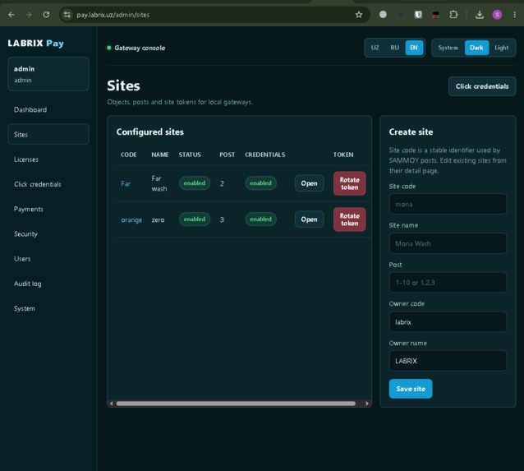Click the Click credentials button near title
Viewport: 524px width, 471px height.
482,86
